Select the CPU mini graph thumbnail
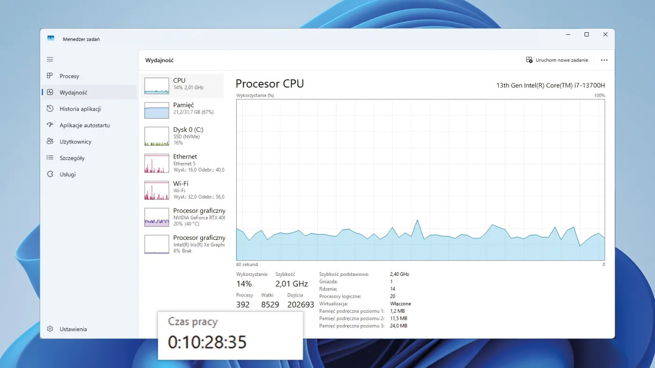Image resolution: width=655 pixels, height=368 pixels. pyautogui.click(x=157, y=86)
